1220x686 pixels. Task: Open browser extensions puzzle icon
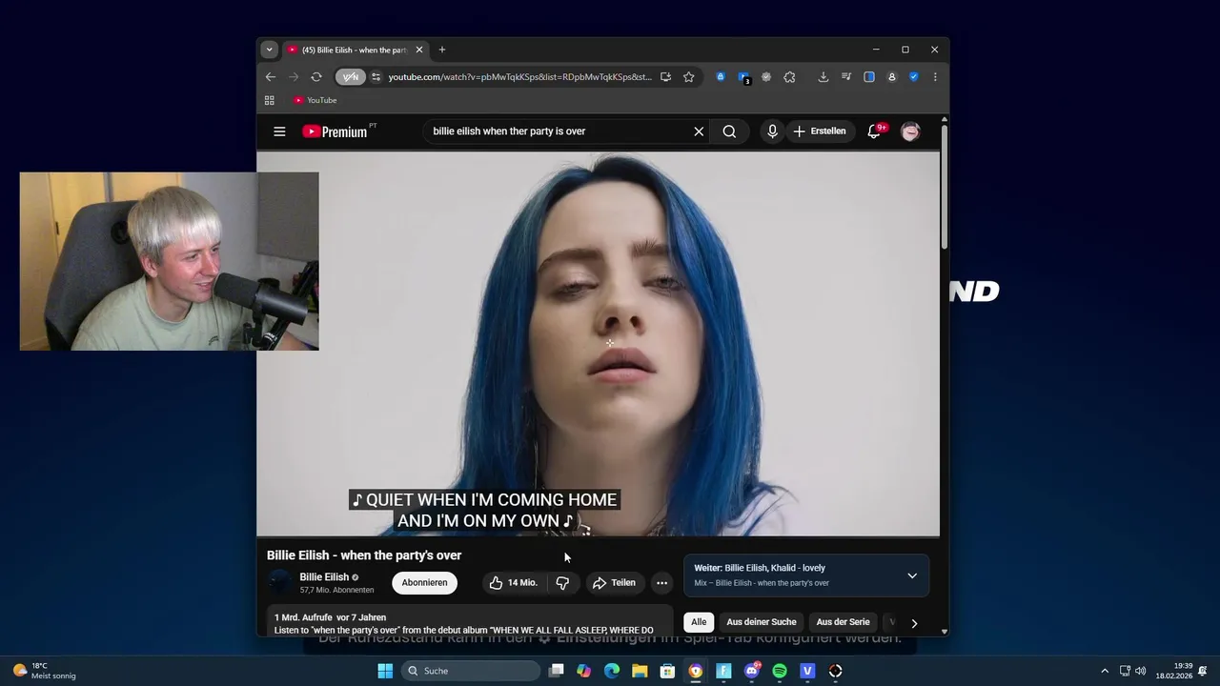(x=789, y=77)
